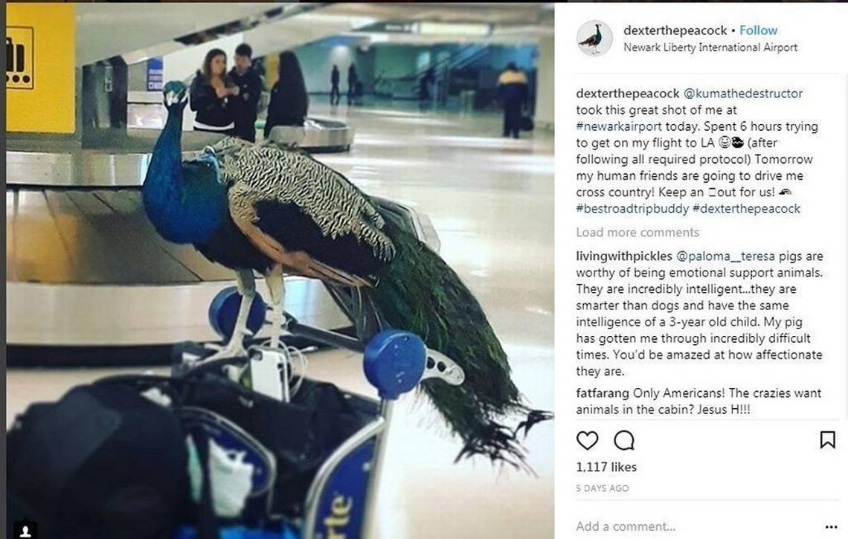Open comments via the speech bubble icon
Viewport: 848px width, 539px height.
[x=624, y=440]
